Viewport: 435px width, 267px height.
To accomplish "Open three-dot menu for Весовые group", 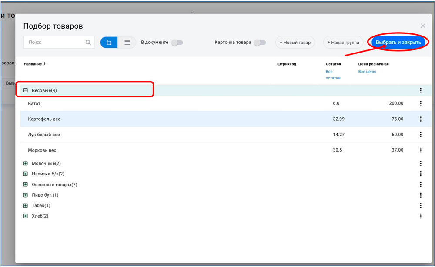I will tap(421, 90).
